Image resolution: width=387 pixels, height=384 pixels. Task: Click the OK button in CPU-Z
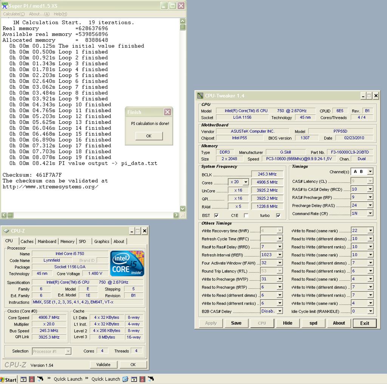point(133,365)
